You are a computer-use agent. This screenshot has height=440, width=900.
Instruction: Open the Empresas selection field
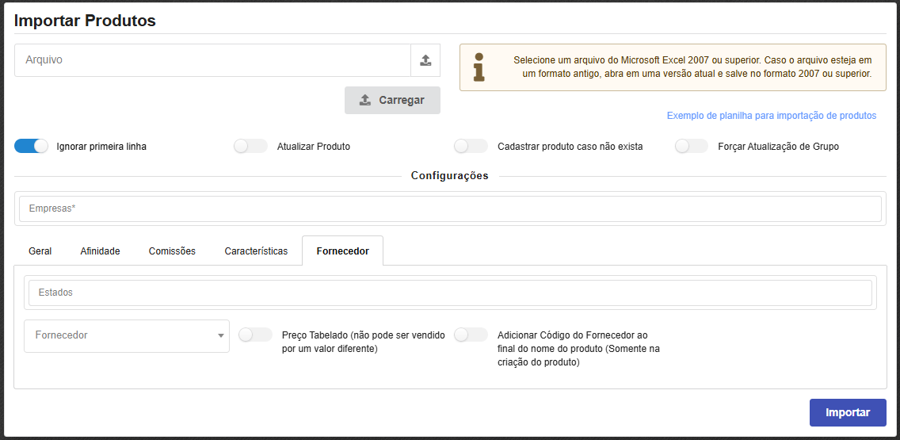pos(450,209)
